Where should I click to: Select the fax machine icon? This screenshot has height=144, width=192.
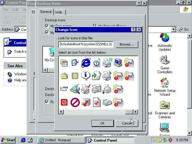pyautogui.click(x=107, y=103)
